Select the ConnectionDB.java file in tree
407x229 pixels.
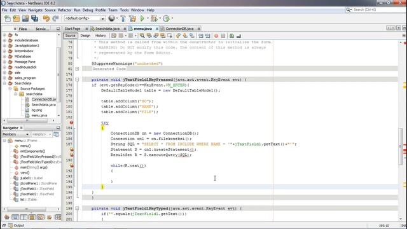(43, 99)
